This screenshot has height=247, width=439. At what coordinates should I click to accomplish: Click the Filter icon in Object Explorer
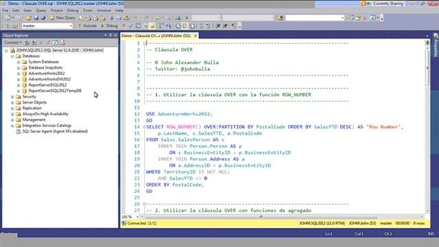click(48, 43)
